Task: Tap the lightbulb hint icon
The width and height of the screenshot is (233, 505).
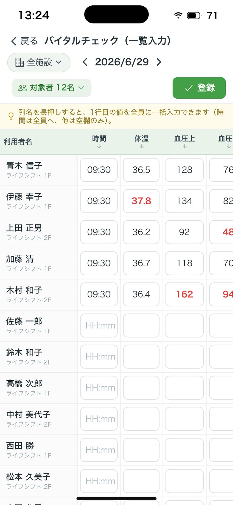Action: 11,116
